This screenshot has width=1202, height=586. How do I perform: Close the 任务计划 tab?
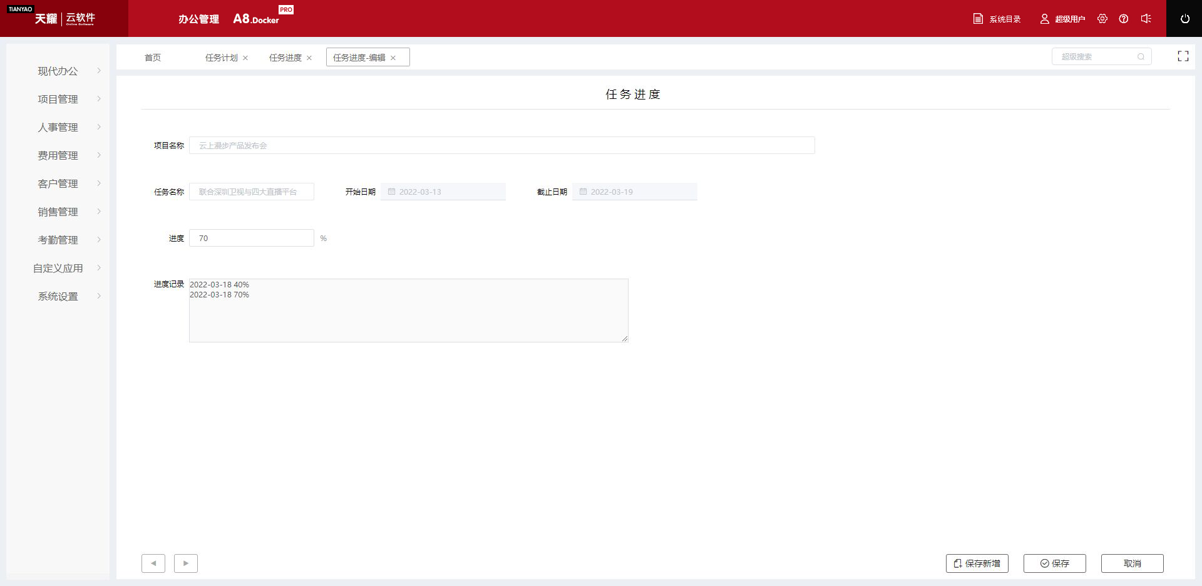pos(245,58)
